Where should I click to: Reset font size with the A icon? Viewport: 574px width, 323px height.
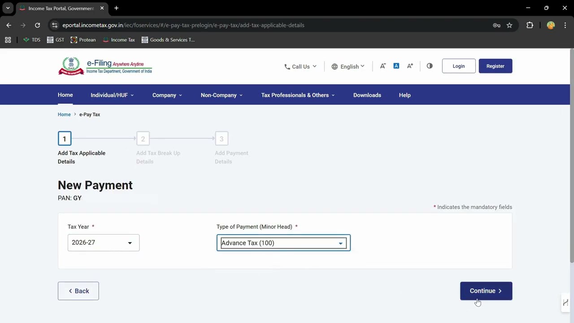[x=396, y=66]
